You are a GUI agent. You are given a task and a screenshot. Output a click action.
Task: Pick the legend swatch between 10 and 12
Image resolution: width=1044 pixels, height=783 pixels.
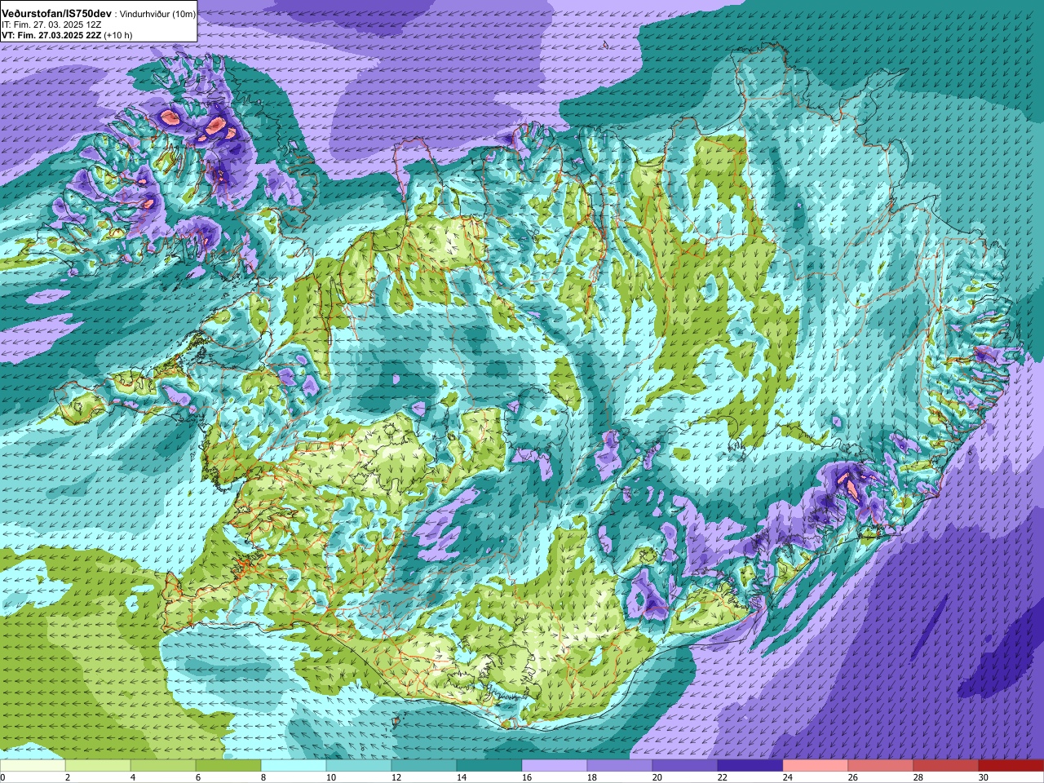click(359, 766)
